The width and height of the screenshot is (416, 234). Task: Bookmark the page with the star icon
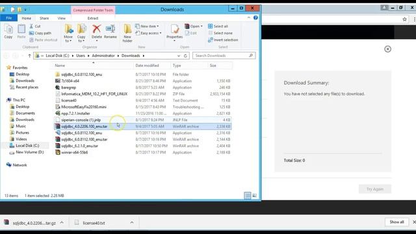click(404, 19)
